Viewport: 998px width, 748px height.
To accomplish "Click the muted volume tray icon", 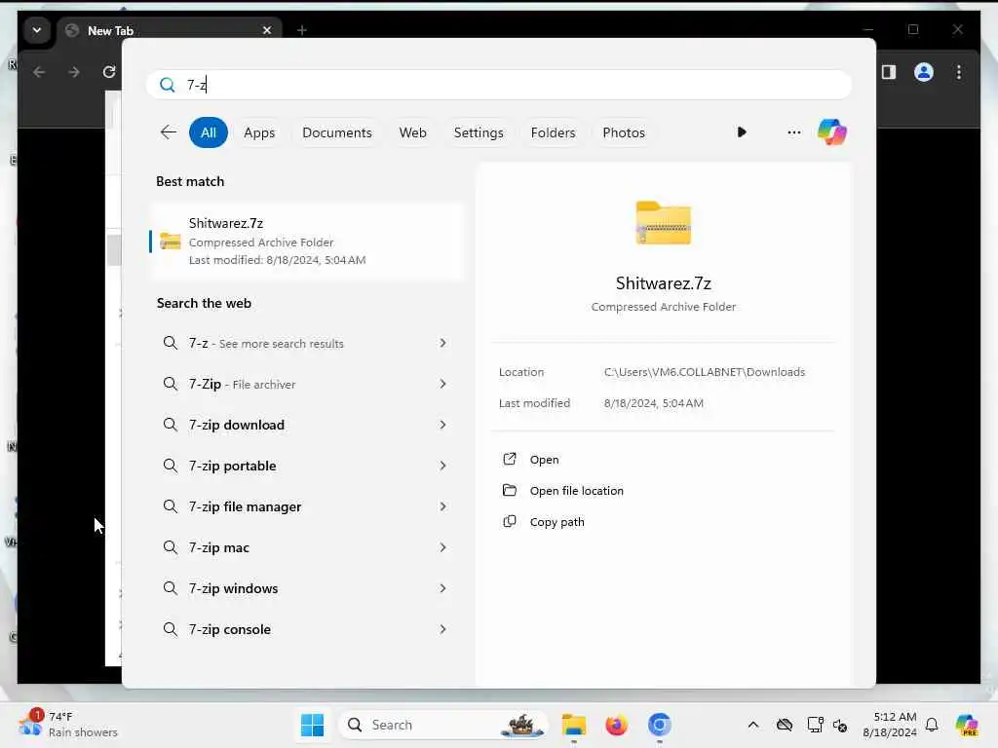I will coord(840,725).
